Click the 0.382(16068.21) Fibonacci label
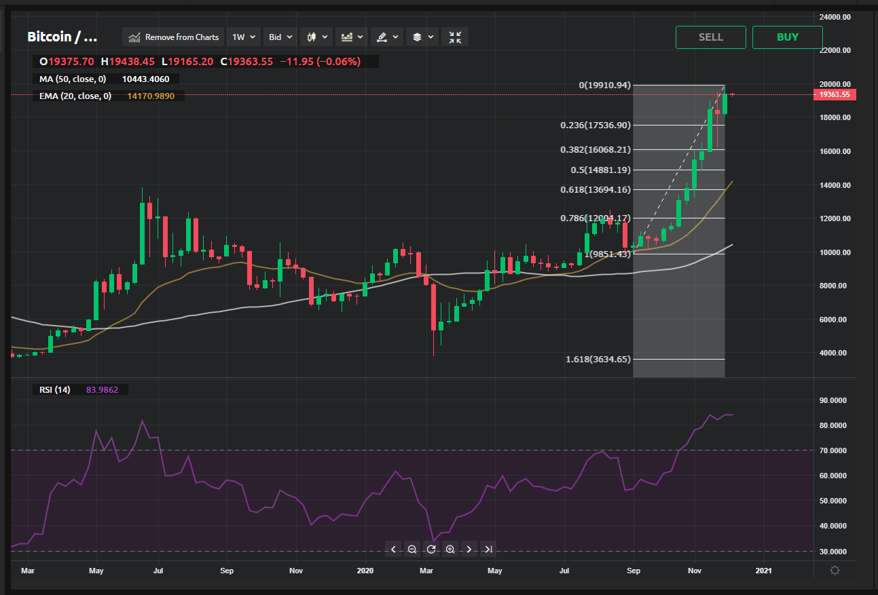Viewport: 878px width, 595px height. click(x=596, y=149)
